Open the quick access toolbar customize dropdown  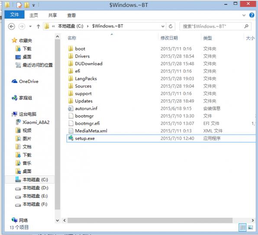tap(34, 6)
